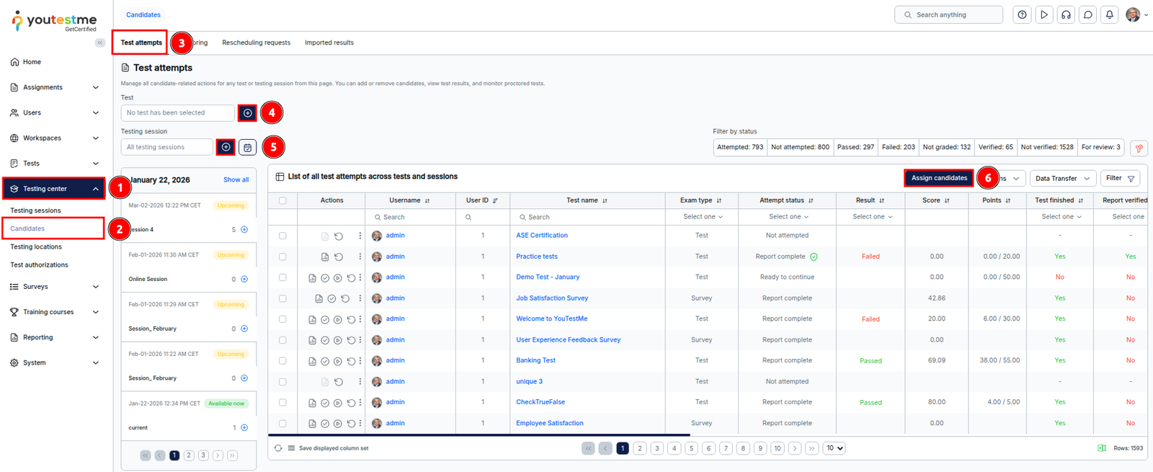Image resolution: width=1153 pixels, height=472 pixels.
Task: Switch to the Rescheduling requests tab
Action: (x=256, y=43)
